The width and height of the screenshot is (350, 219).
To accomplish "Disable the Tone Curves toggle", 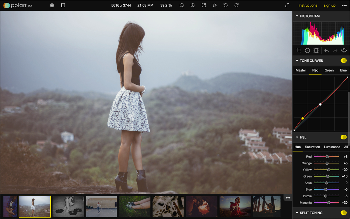I will (343, 61).
